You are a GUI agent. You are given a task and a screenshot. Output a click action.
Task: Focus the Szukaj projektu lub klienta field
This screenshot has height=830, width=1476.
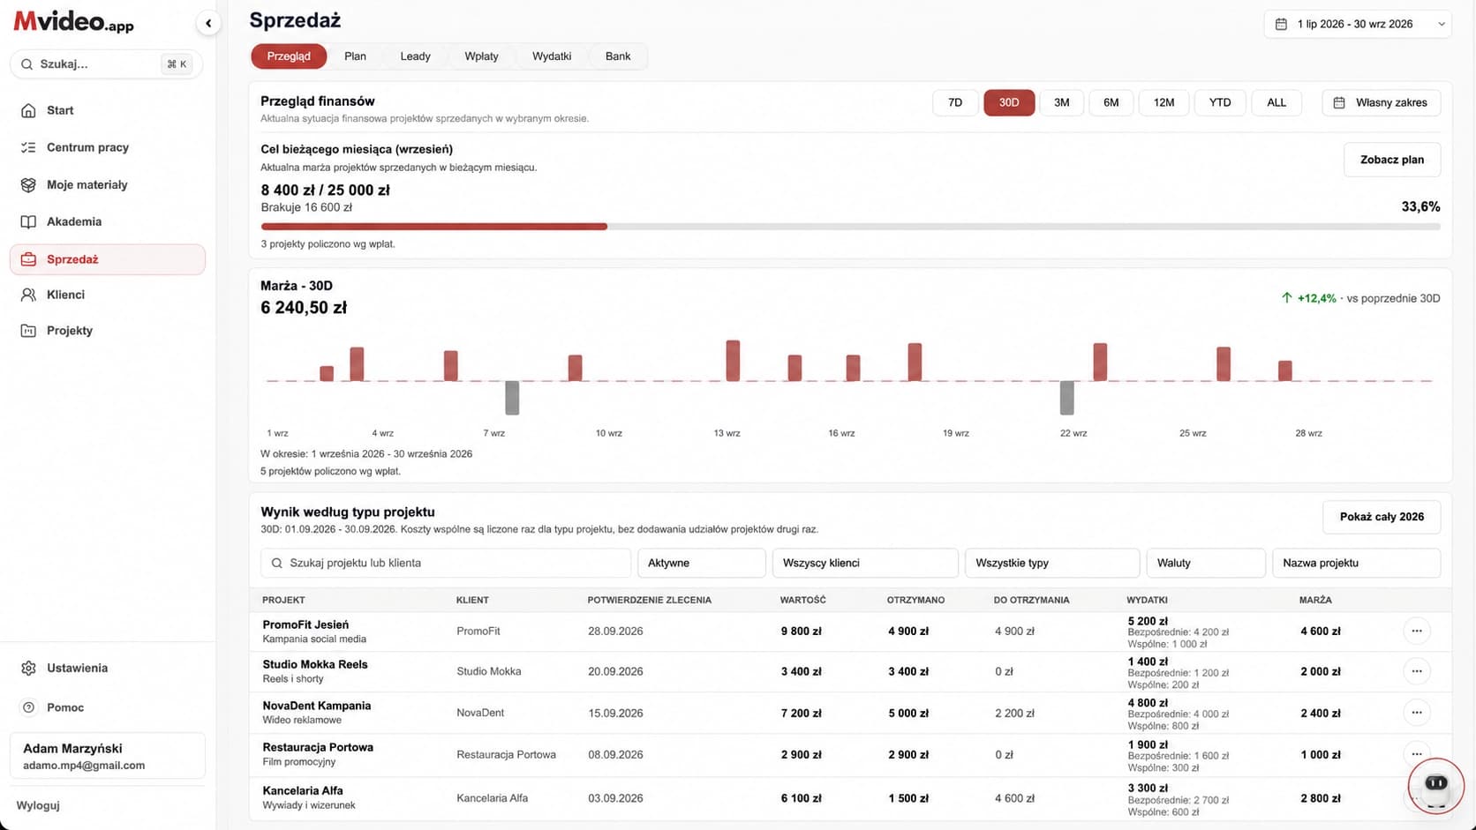click(x=446, y=563)
